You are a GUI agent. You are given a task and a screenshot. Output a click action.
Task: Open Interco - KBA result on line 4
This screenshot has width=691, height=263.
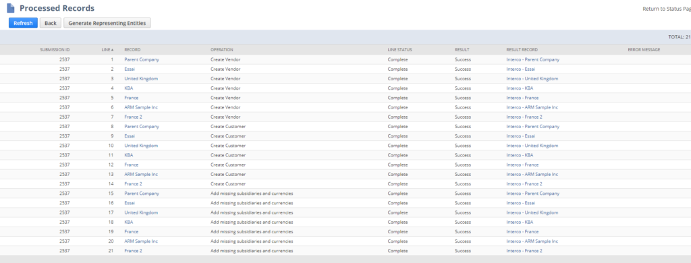520,88
